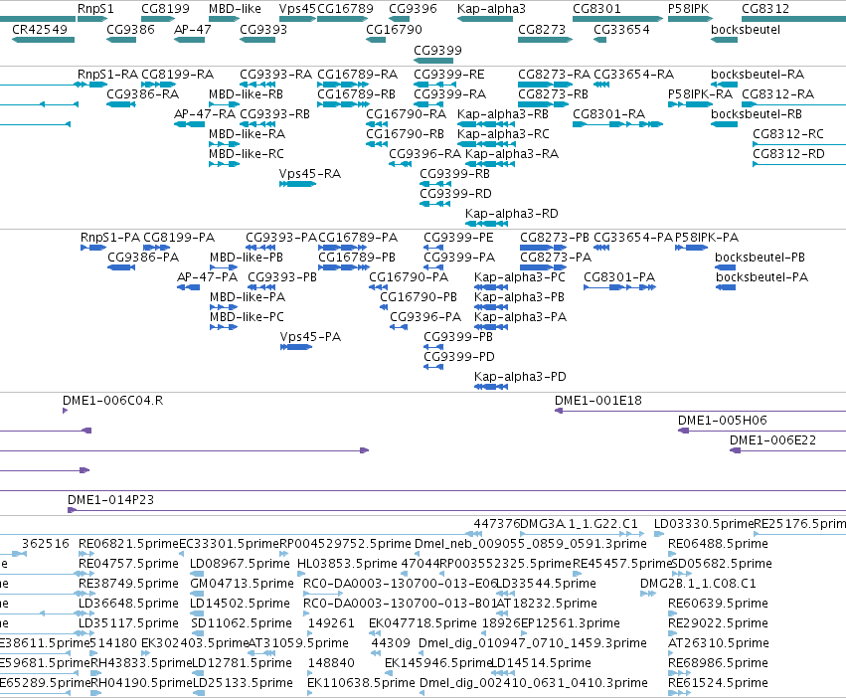
Task: Open the RE29022.5prime EST label
Action: tap(718, 623)
